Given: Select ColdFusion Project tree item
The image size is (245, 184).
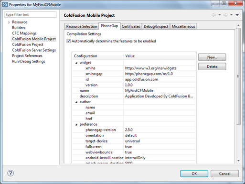Looking at the screenshot, I should 28,44.
